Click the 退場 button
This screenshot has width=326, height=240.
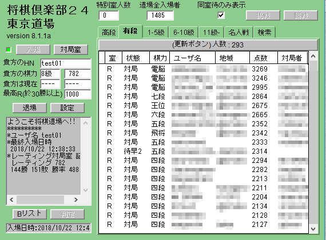(30, 108)
